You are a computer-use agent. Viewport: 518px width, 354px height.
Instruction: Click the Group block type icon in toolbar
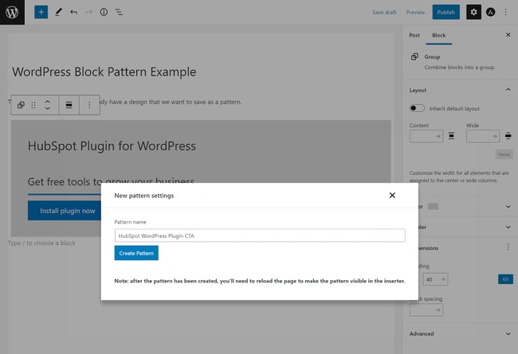pos(21,105)
